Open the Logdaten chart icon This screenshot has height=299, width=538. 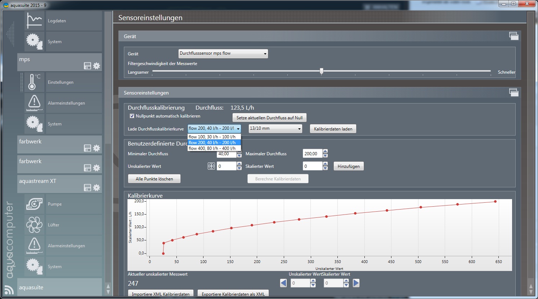coord(34,20)
